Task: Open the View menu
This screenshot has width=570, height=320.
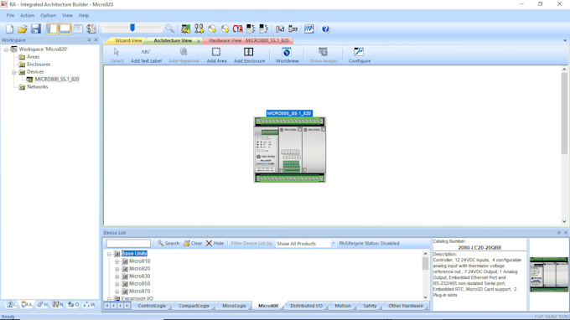Action: pyautogui.click(x=67, y=16)
